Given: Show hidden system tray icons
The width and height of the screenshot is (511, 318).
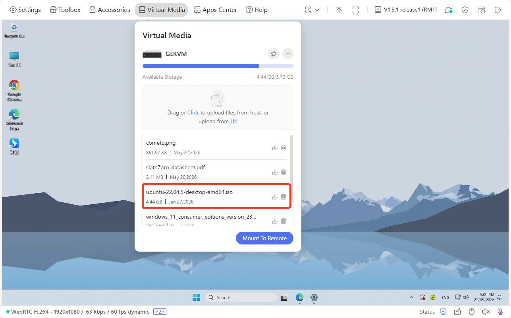Looking at the screenshot, I should [x=411, y=297].
